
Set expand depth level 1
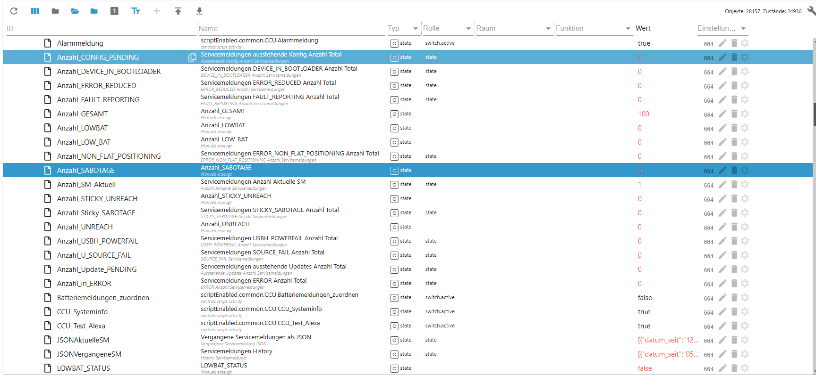pyautogui.click(x=114, y=11)
